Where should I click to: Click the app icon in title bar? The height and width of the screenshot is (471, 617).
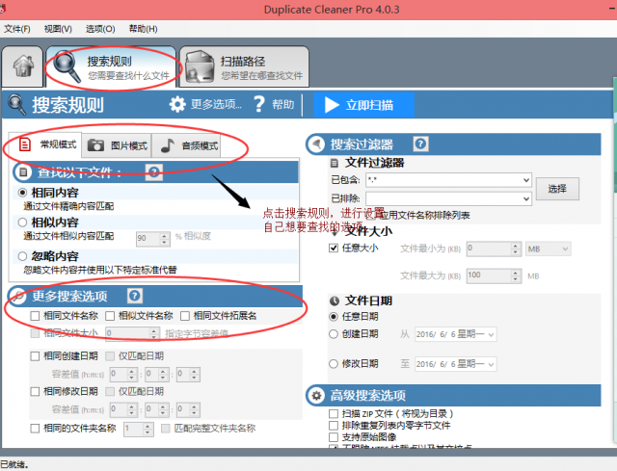tap(2, 9)
